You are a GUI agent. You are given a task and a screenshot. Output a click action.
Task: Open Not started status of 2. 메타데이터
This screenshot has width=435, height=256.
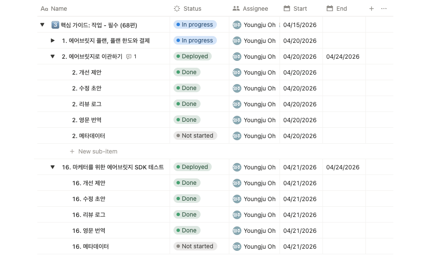click(x=195, y=136)
